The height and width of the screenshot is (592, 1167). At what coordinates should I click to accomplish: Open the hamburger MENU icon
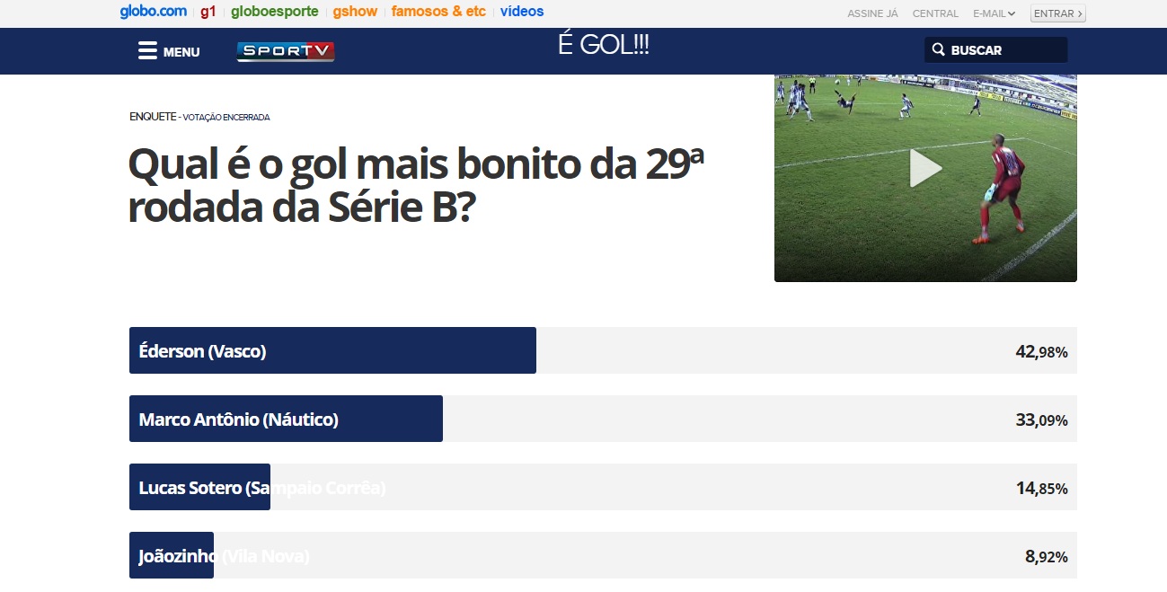pyautogui.click(x=147, y=51)
